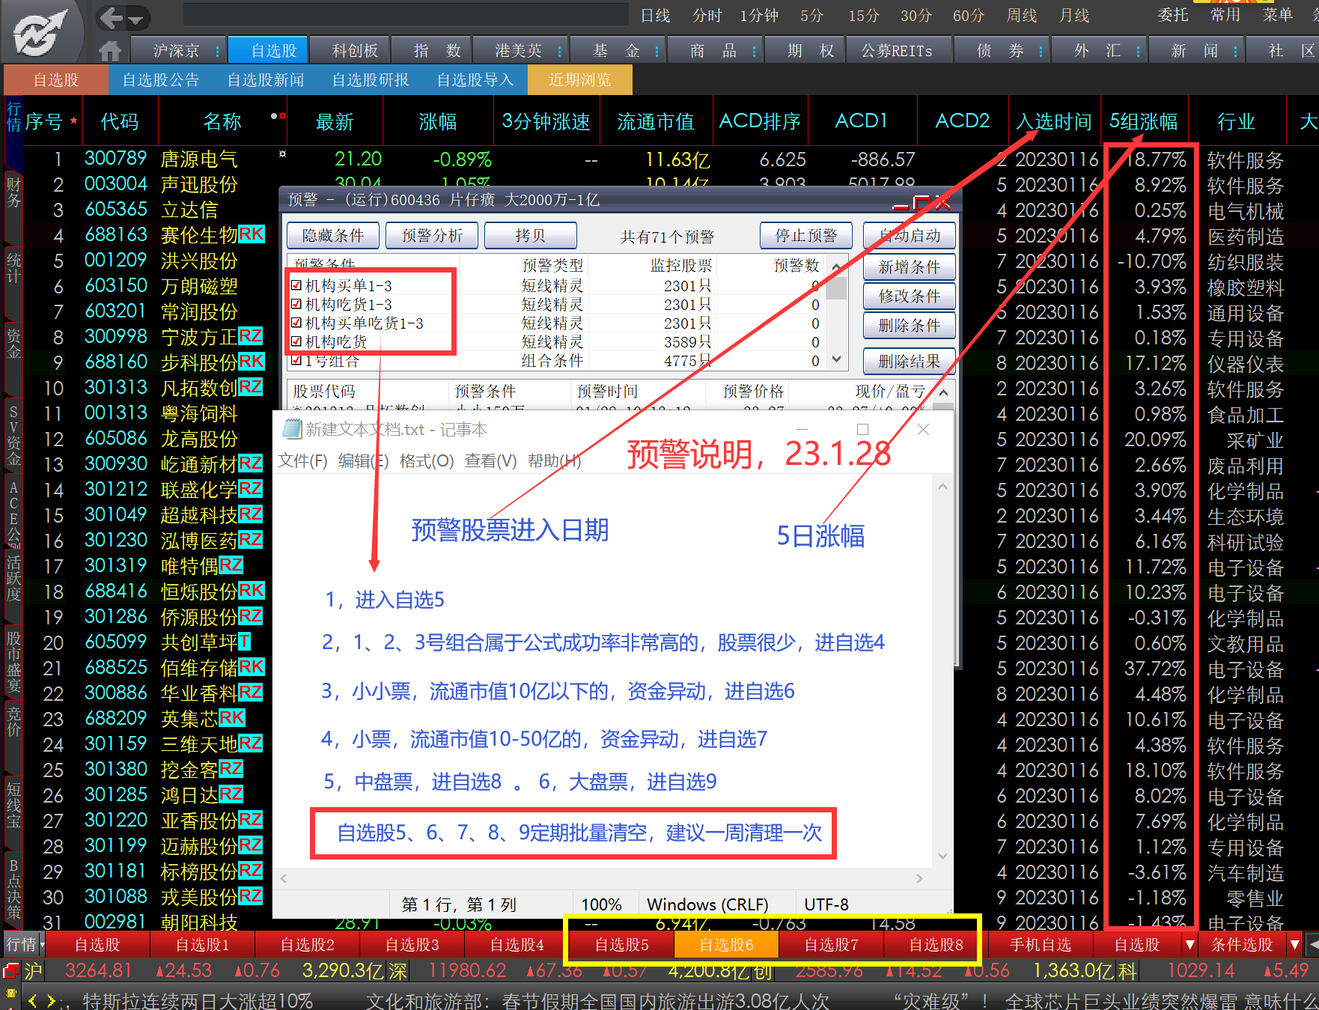
Task: Click the home icon
Action: pyautogui.click(x=110, y=50)
